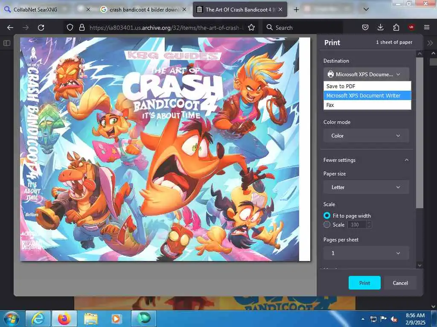This screenshot has height=327, width=437.
Task: Choose Microsoft XPS Document Writer option
Action: [x=367, y=95]
